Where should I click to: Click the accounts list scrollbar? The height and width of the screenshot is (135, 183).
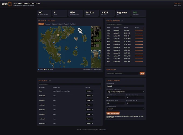(101, 88)
